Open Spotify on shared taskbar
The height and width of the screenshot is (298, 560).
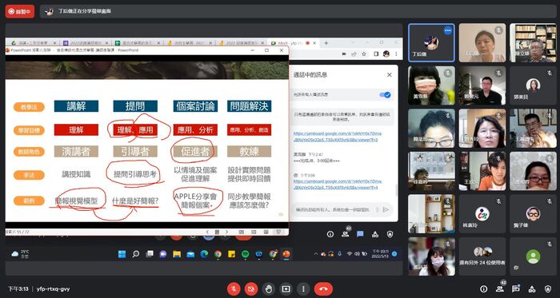pos(245,254)
